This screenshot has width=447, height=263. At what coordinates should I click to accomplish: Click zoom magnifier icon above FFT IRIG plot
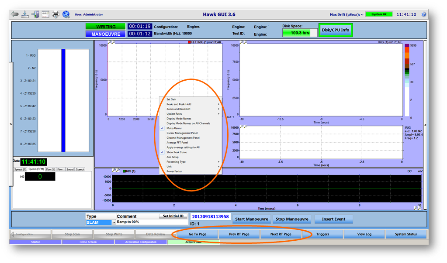pos(110,42)
